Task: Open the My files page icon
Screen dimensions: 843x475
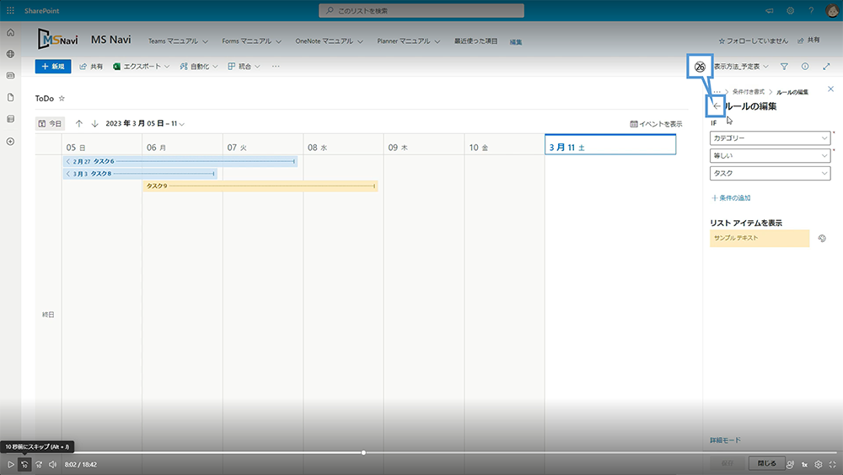Action: (10, 97)
